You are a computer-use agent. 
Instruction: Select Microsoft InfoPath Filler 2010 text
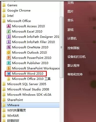tap(33, 42)
